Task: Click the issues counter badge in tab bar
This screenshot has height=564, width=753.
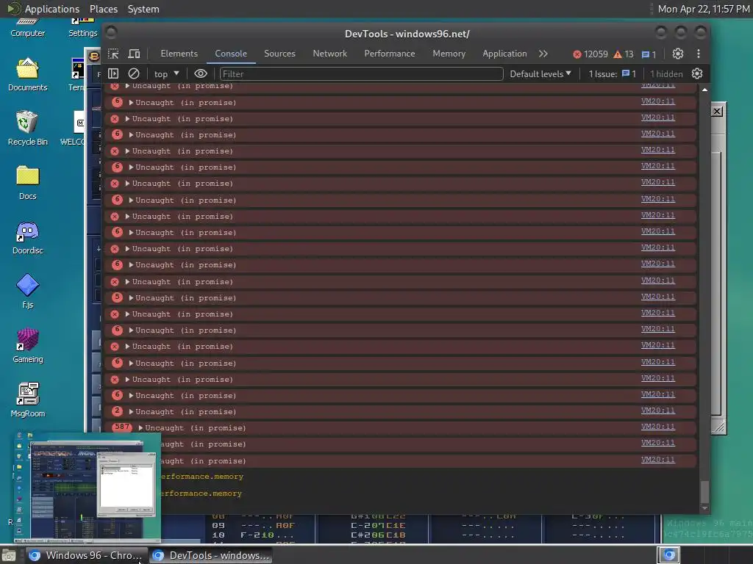Action: coord(649,54)
